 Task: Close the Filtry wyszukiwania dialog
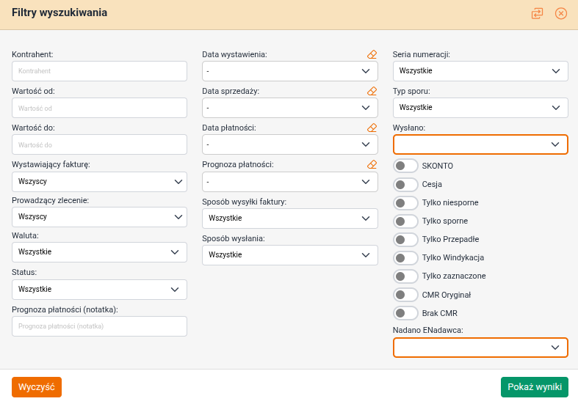pos(561,13)
